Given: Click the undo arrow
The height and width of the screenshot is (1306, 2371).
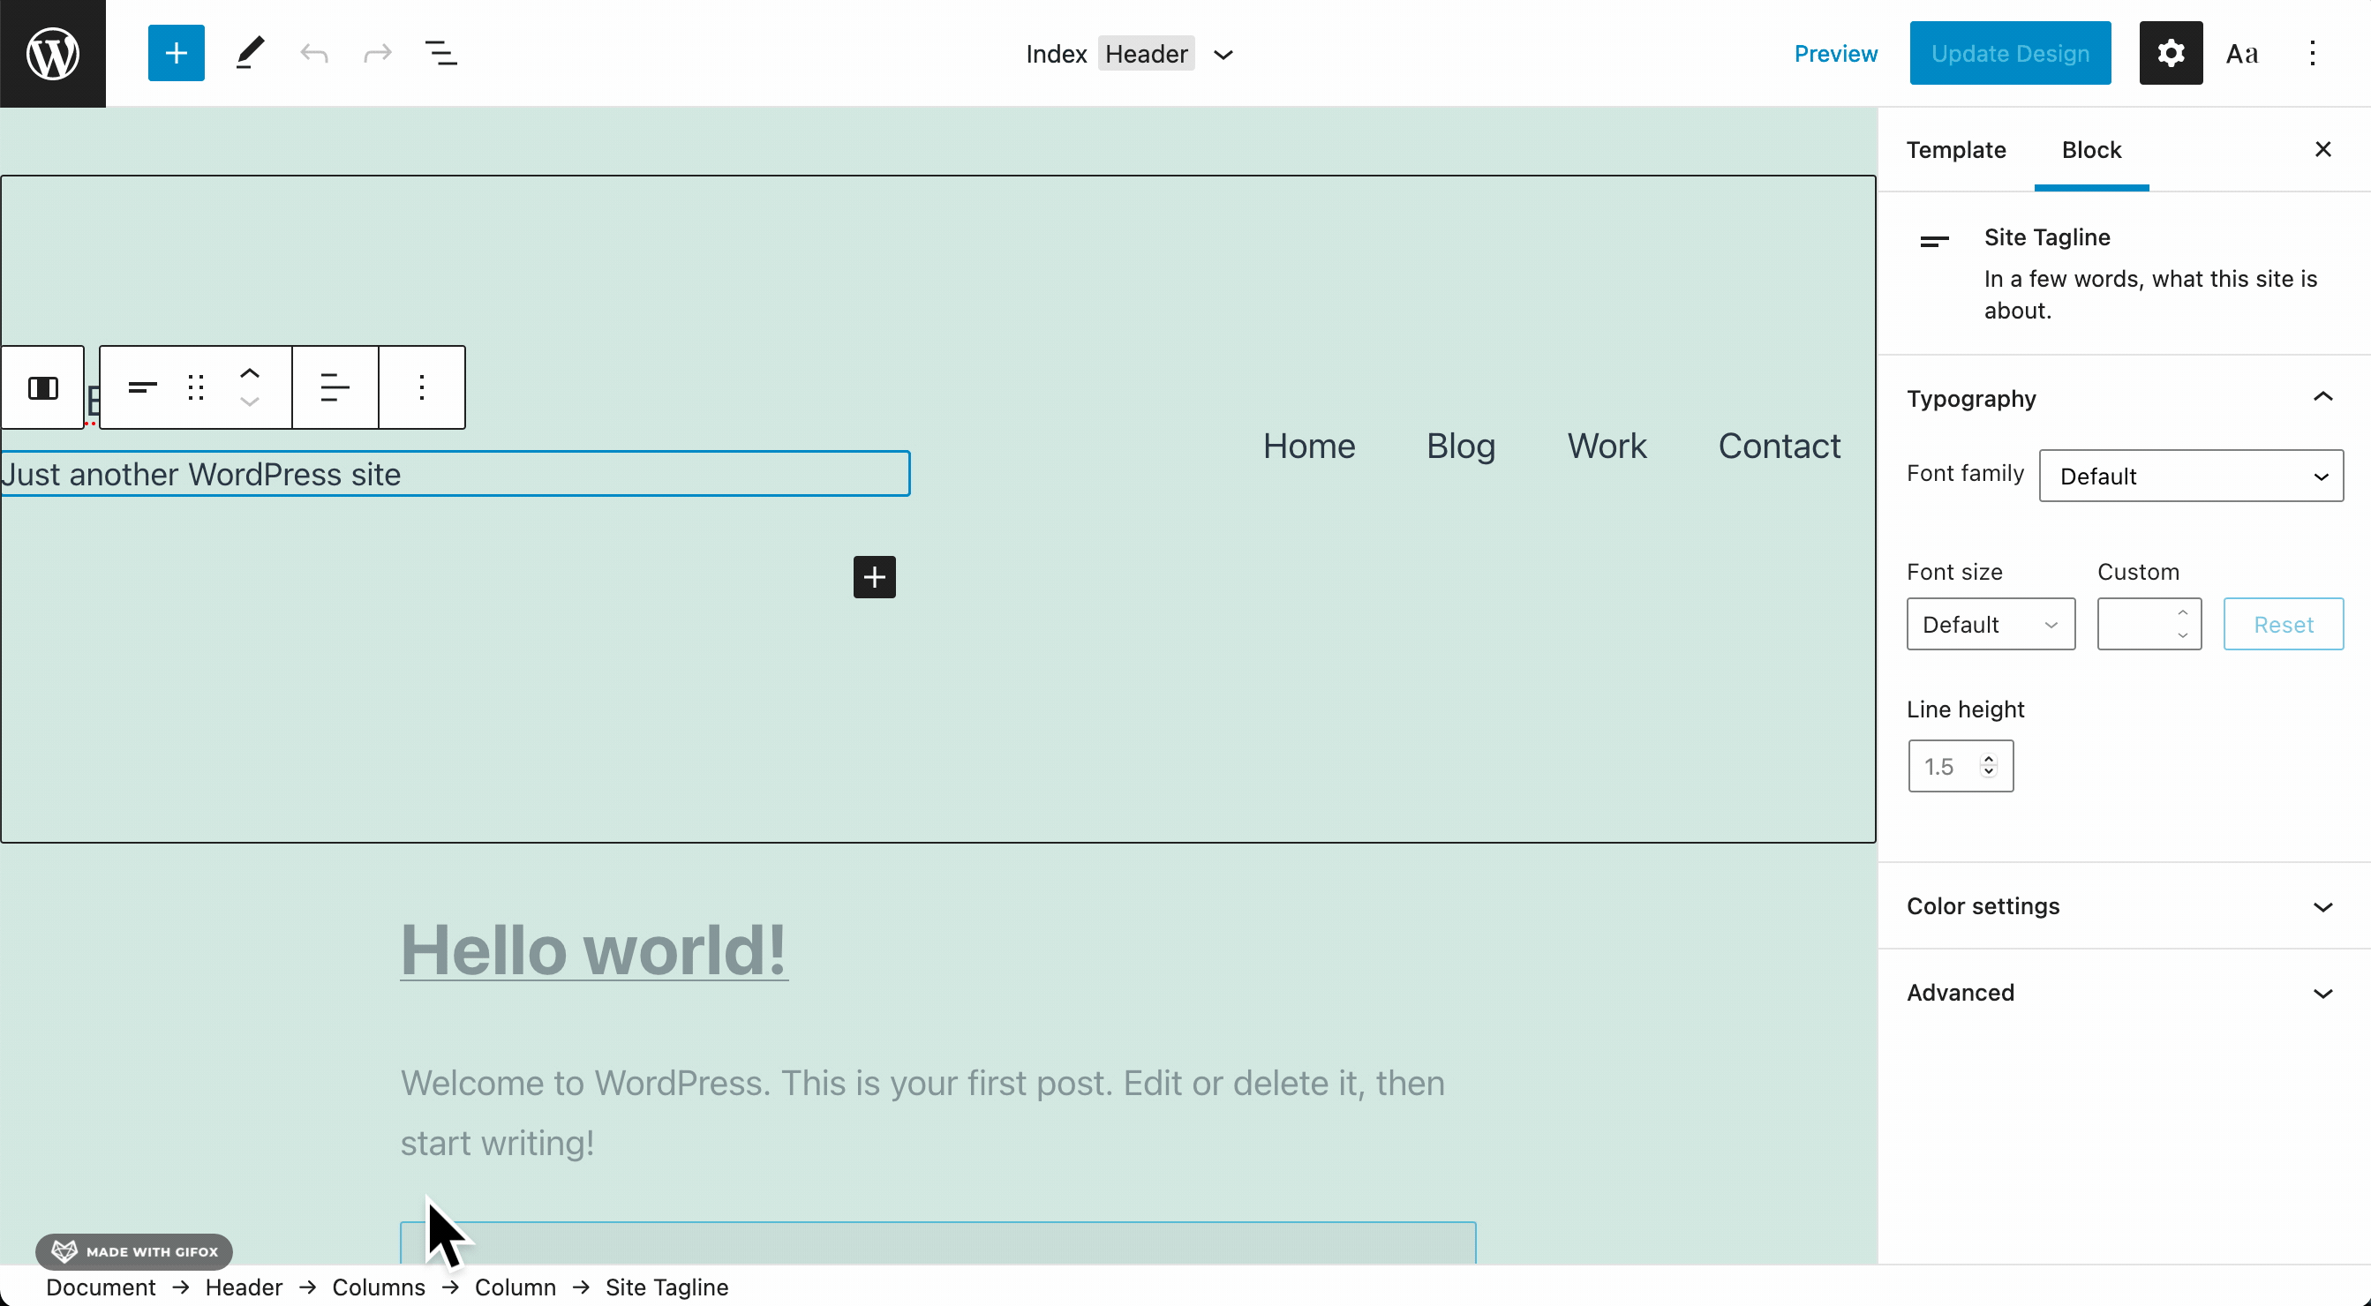Looking at the screenshot, I should pyautogui.click(x=314, y=53).
